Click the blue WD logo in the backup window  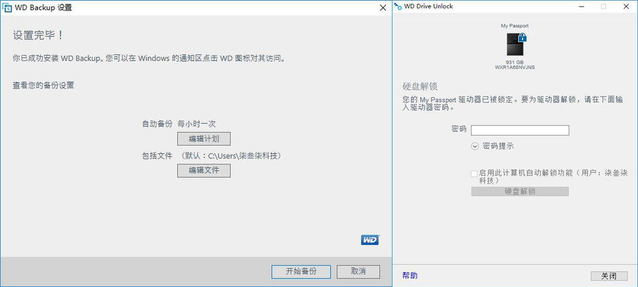[369, 240]
